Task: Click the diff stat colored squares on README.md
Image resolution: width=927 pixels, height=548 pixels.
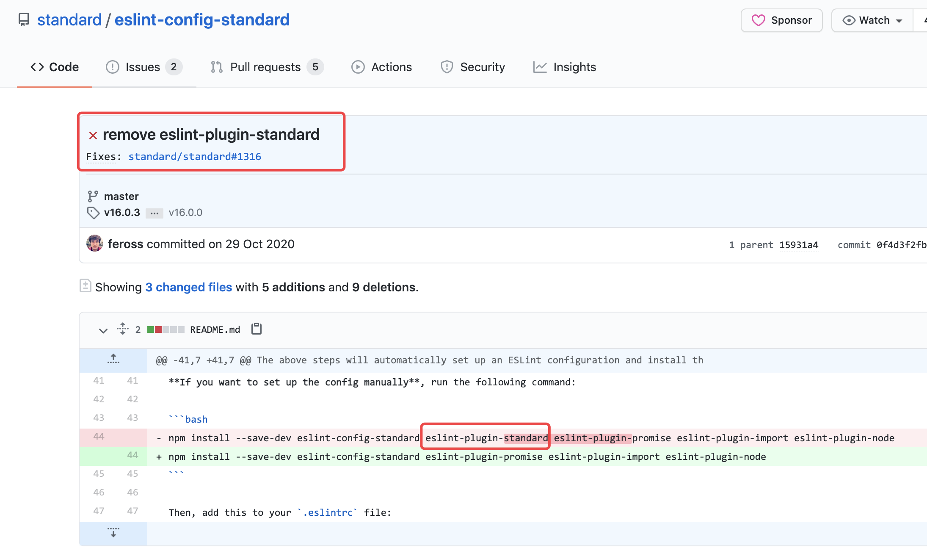Action: tap(166, 329)
